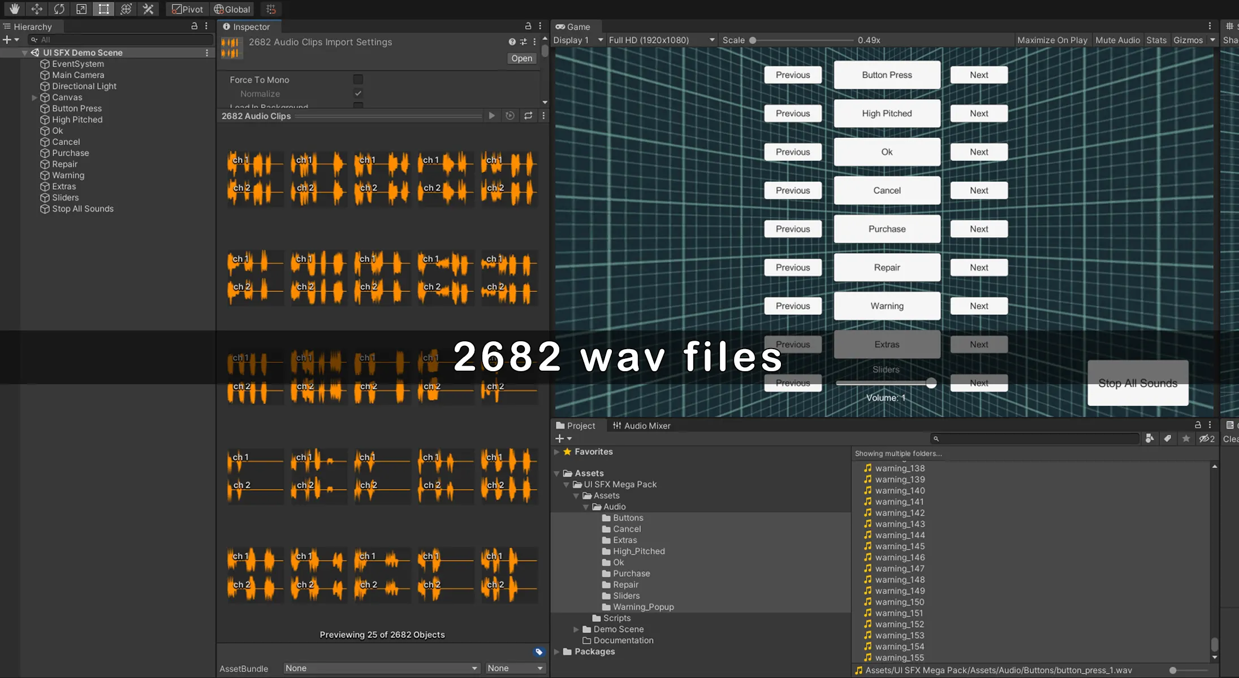The width and height of the screenshot is (1239, 678).
Task: Open the AssetBundle None dropdown
Action: coord(381,668)
